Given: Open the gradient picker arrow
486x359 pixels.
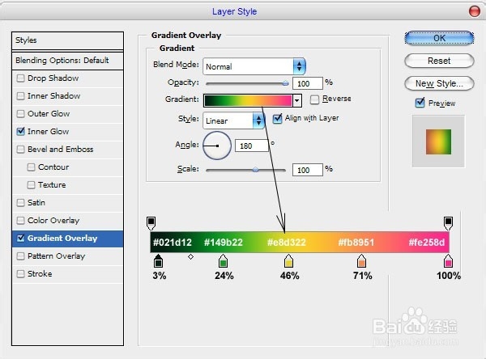Looking at the screenshot, I should [x=297, y=100].
